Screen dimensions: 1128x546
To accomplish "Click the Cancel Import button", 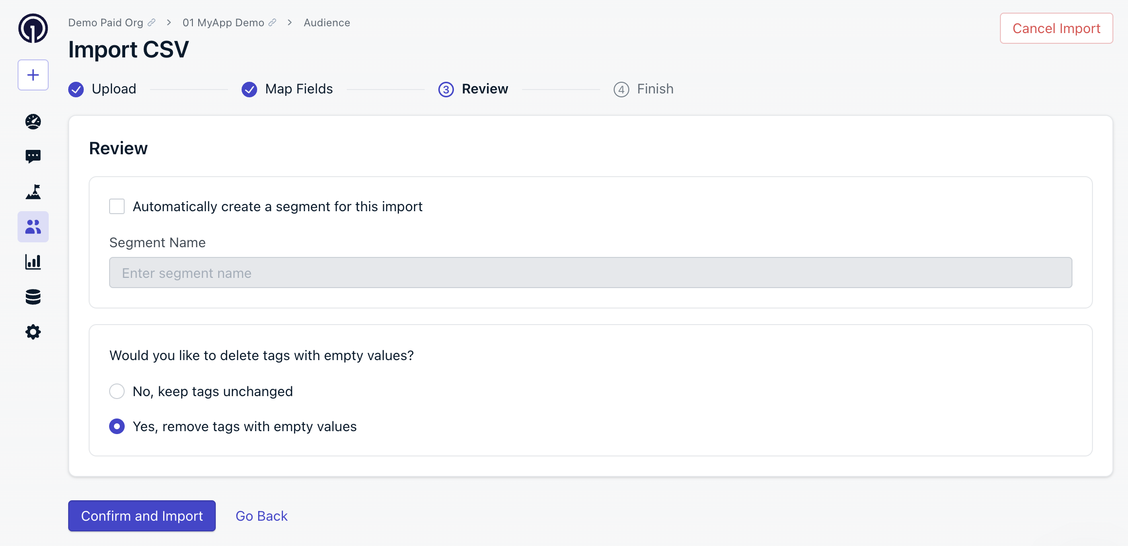I will click(x=1056, y=28).
